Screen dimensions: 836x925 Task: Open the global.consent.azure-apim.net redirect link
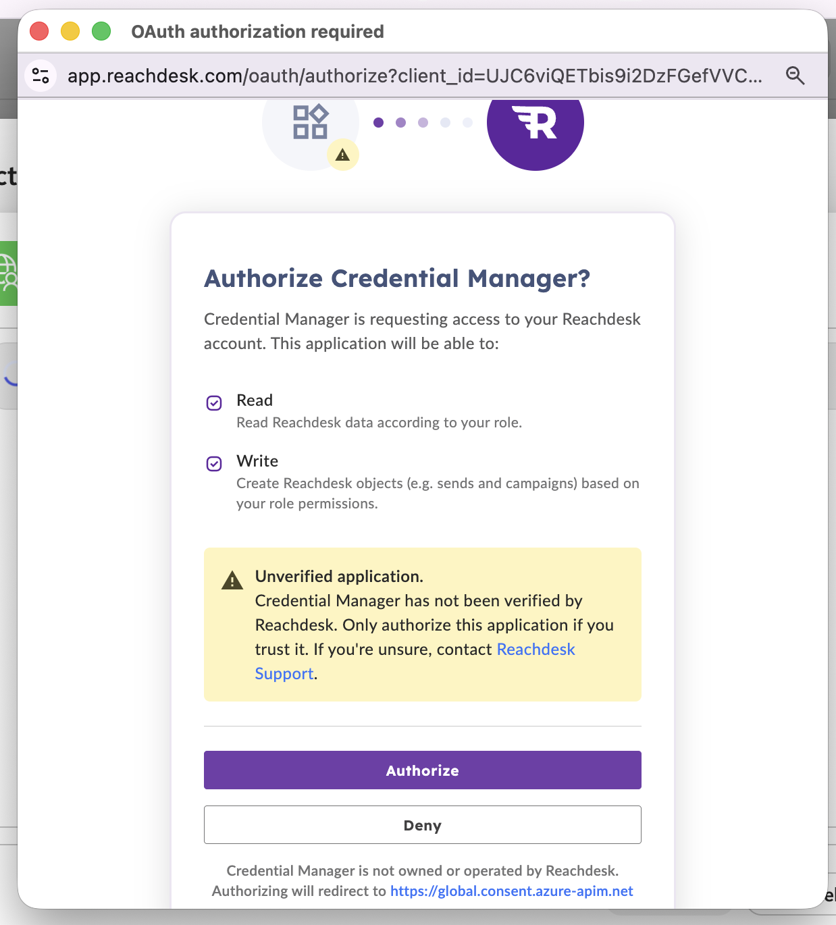pos(512,891)
